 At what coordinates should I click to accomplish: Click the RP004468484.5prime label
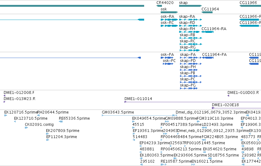pos(181,137)
